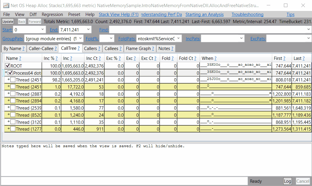Expand the Thread (2887 node
Viewport: 312px width, 186px height.
coord(9,93)
